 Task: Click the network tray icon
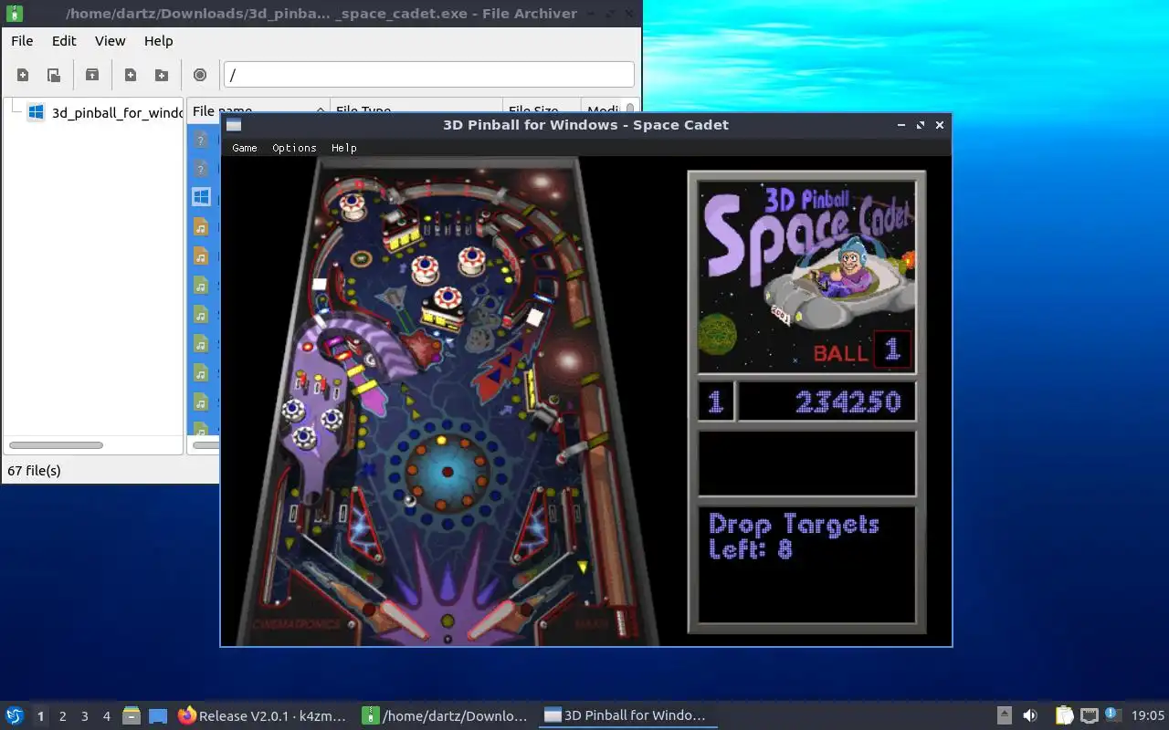pyautogui.click(x=1089, y=715)
